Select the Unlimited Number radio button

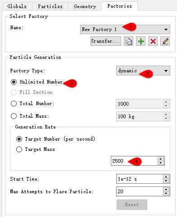coord(14,82)
